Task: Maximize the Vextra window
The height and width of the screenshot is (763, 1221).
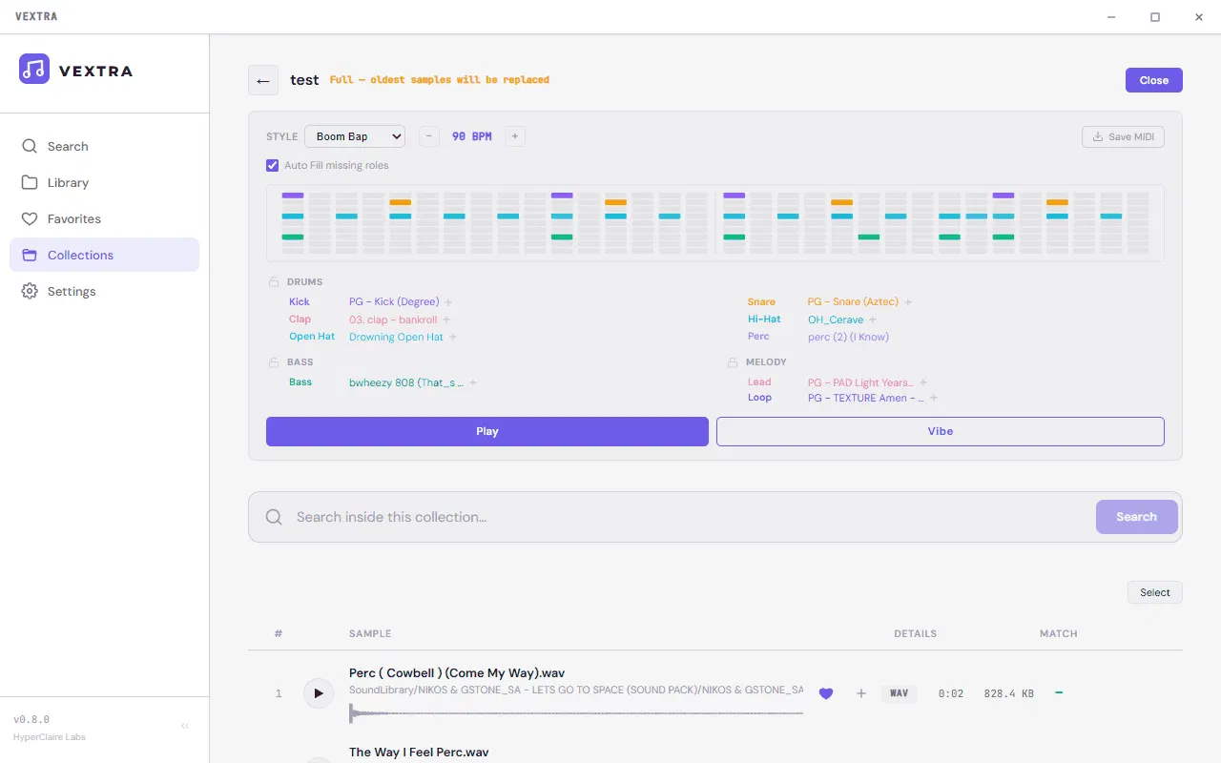Action: (1155, 17)
